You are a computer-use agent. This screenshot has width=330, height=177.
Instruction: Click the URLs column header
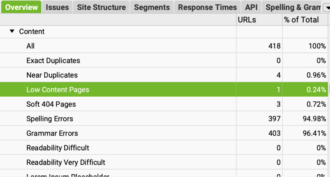(247, 20)
